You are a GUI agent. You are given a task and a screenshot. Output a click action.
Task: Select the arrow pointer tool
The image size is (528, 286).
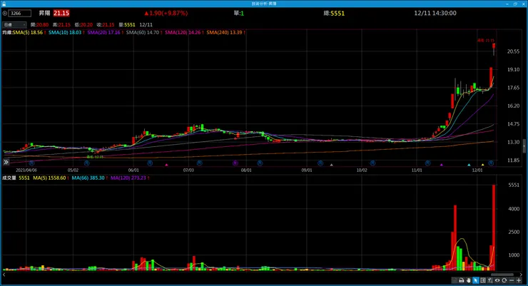pos(476,280)
